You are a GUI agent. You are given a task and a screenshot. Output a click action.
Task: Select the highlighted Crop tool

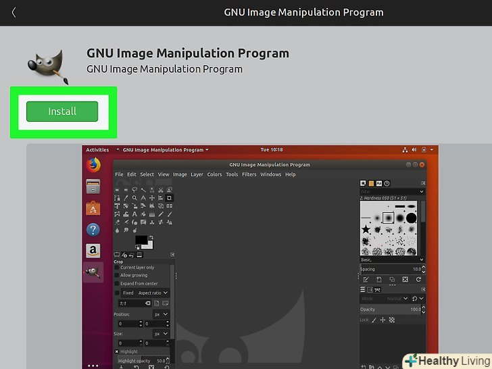pos(169,198)
